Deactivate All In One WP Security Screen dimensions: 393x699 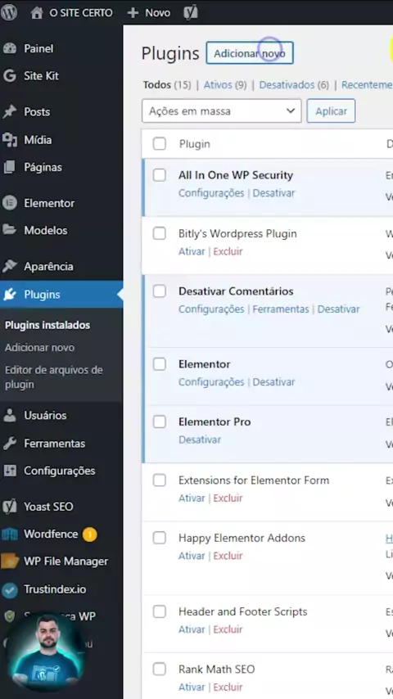point(274,193)
